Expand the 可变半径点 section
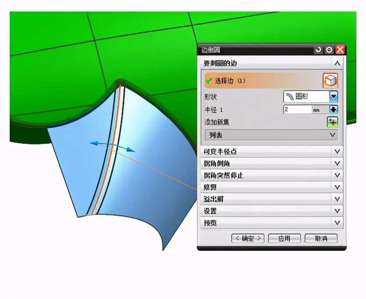 336,151
